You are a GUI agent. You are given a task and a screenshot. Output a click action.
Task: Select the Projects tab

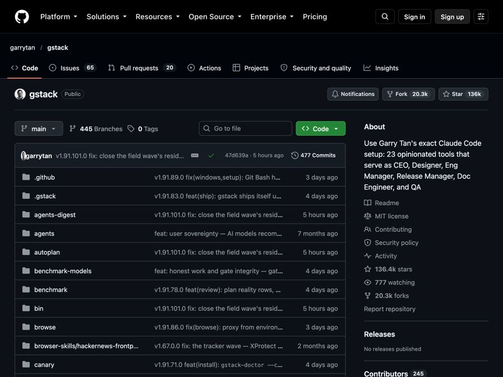[x=250, y=68]
